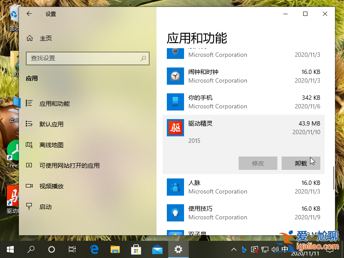Click the 修改 button for 驱动精灵
The width and height of the screenshot is (344, 258).
tap(258, 163)
